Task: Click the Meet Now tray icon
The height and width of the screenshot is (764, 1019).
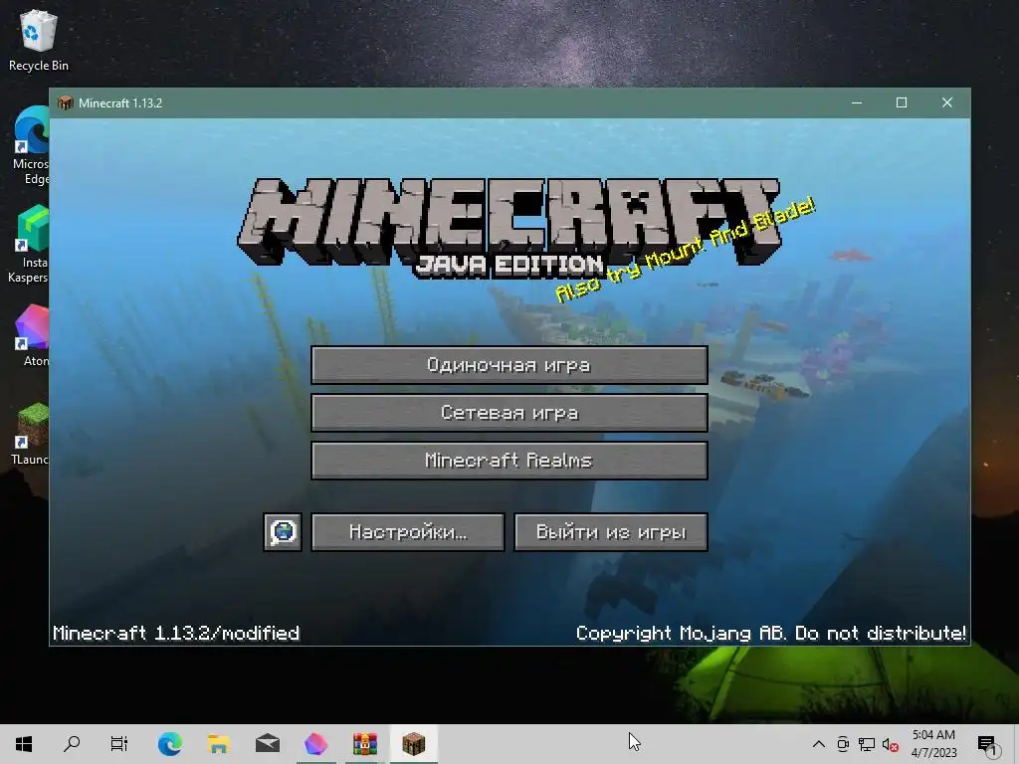Action: 843,744
